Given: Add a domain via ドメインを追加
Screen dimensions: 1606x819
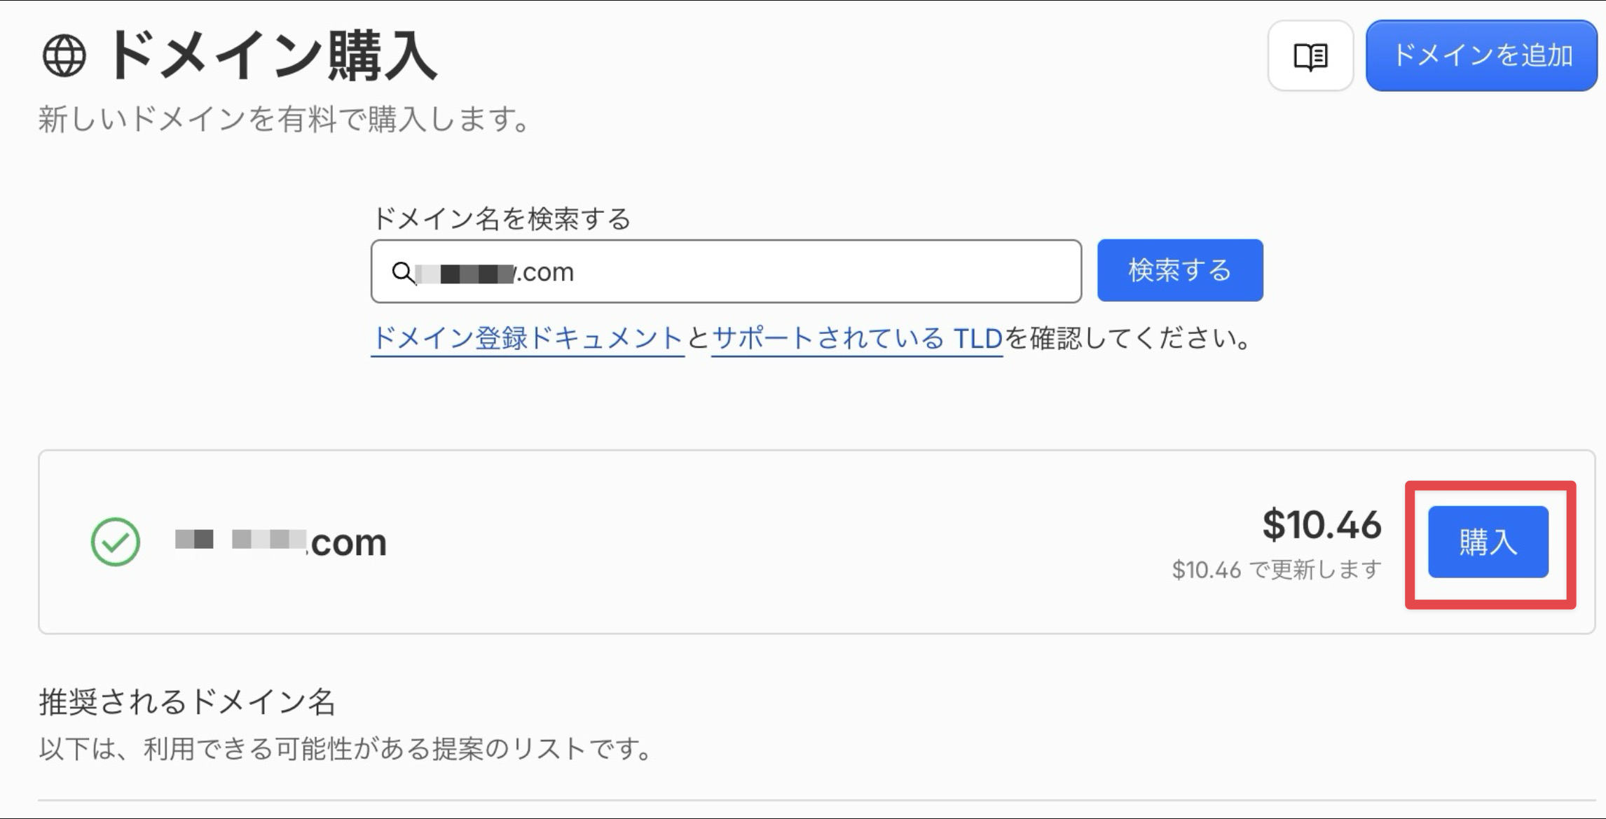Looking at the screenshot, I should point(1481,55).
